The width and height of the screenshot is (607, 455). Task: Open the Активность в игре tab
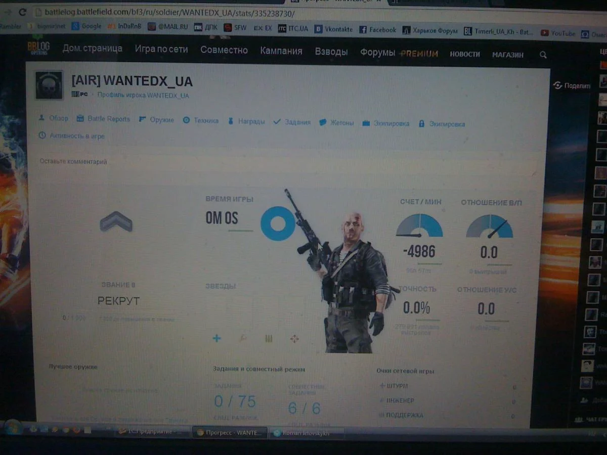(x=71, y=136)
